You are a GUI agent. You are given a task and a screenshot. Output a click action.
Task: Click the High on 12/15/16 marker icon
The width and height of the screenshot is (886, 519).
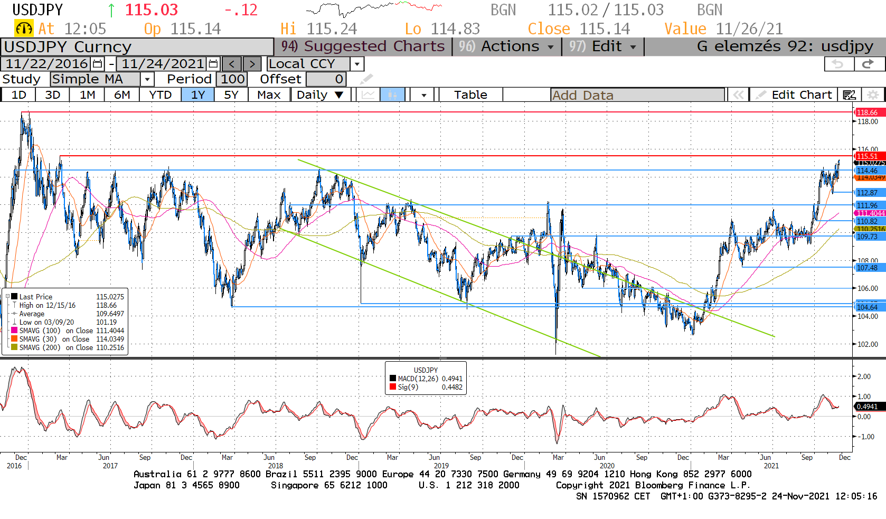pyautogui.click(x=14, y=305)
